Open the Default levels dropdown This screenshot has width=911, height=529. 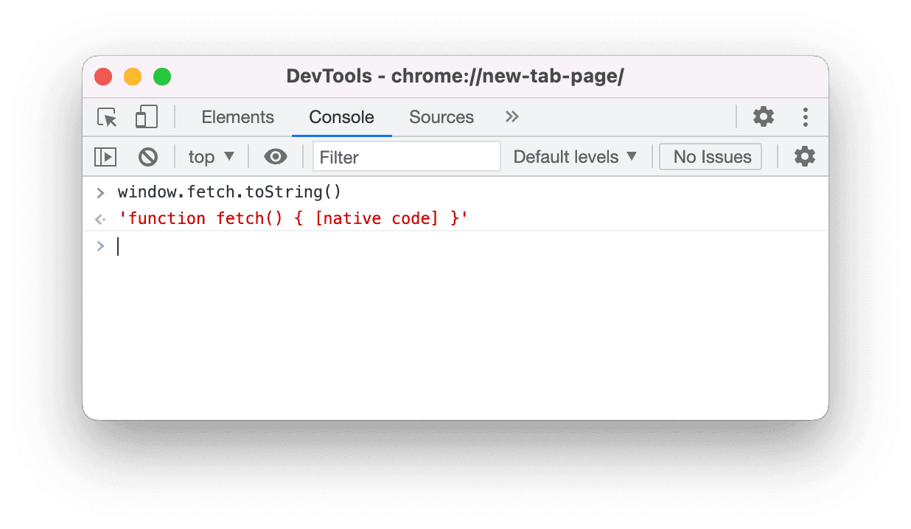click(x=575, y=157)
